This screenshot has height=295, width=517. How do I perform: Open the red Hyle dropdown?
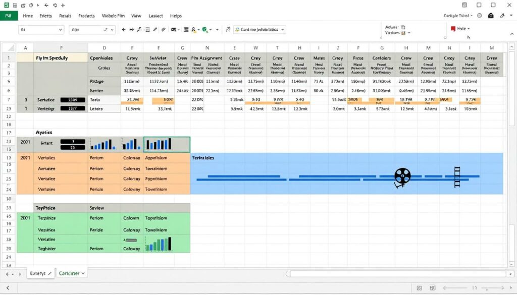coord(460,29)
